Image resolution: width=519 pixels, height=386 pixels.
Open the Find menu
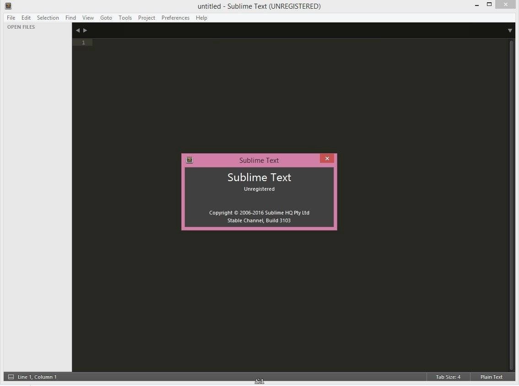(x=70, y=18)
